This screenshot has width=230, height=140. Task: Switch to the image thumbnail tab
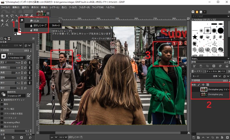[x=41, y=13]
